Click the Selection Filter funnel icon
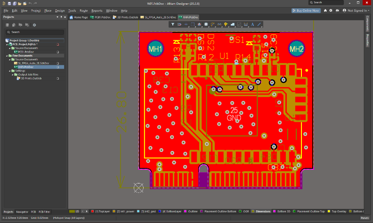 (x=173, y=24)
